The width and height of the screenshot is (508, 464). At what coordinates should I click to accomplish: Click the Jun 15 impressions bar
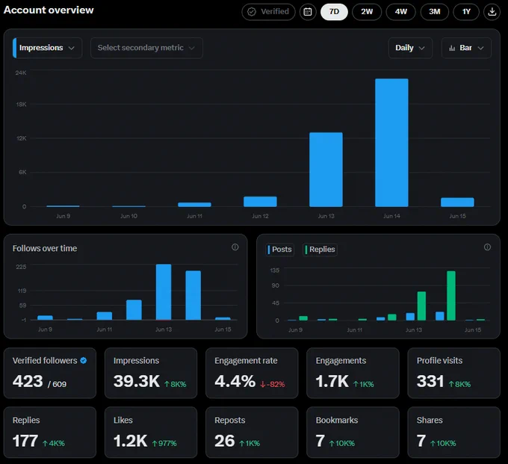click(x=457, y=202)
